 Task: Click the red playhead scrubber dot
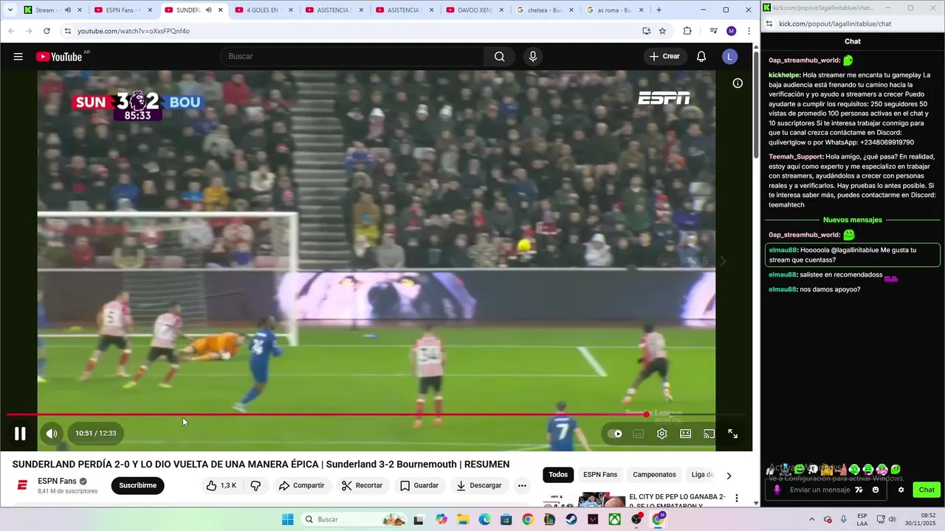coord(646,414)
